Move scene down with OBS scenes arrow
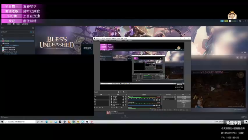Screen dimensions: 248x140 coord(102,107)
